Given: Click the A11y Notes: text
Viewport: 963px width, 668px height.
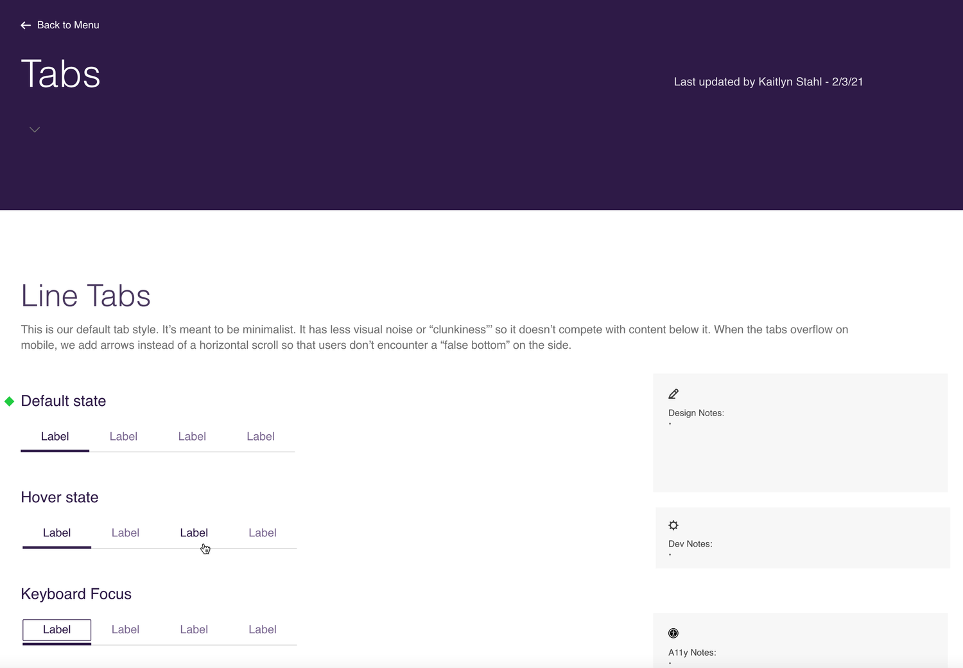Looking at the screenshot, I should point(692,653).
